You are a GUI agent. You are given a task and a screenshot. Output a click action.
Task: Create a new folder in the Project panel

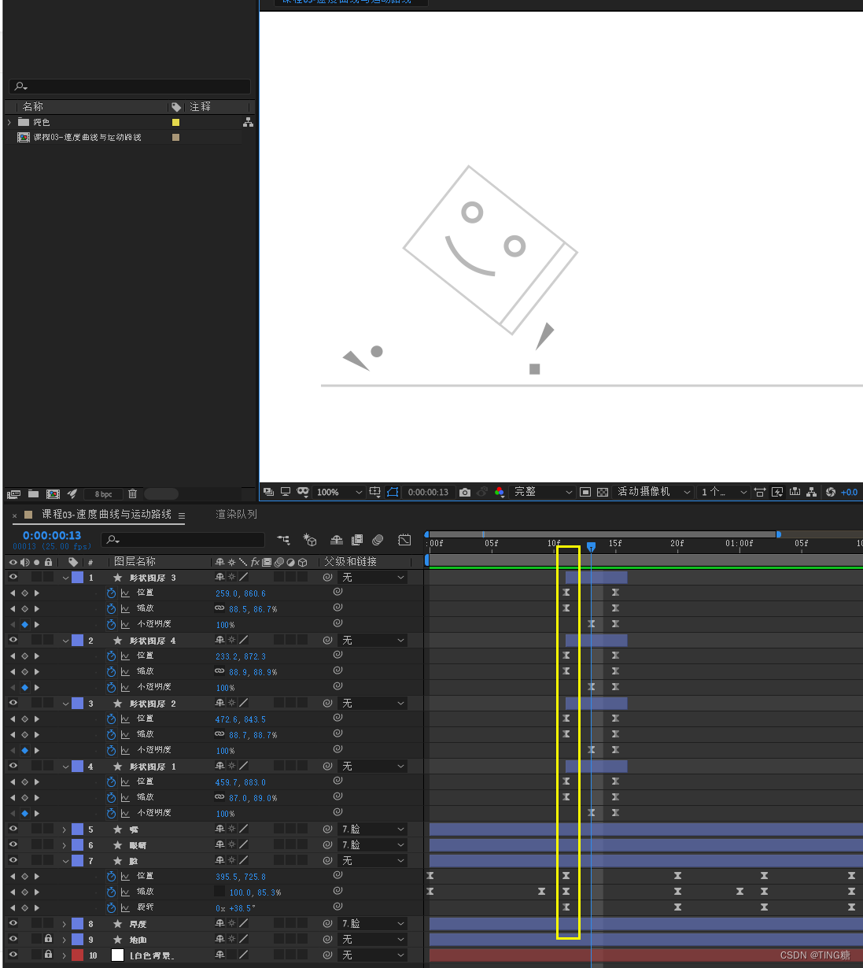tap(33, 493)
